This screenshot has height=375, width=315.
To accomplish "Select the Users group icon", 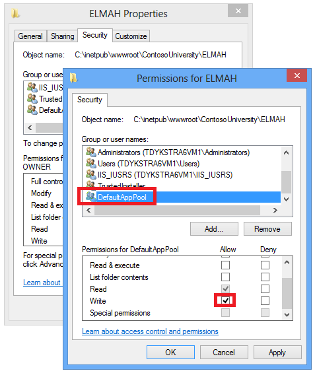I will point(90,163).
